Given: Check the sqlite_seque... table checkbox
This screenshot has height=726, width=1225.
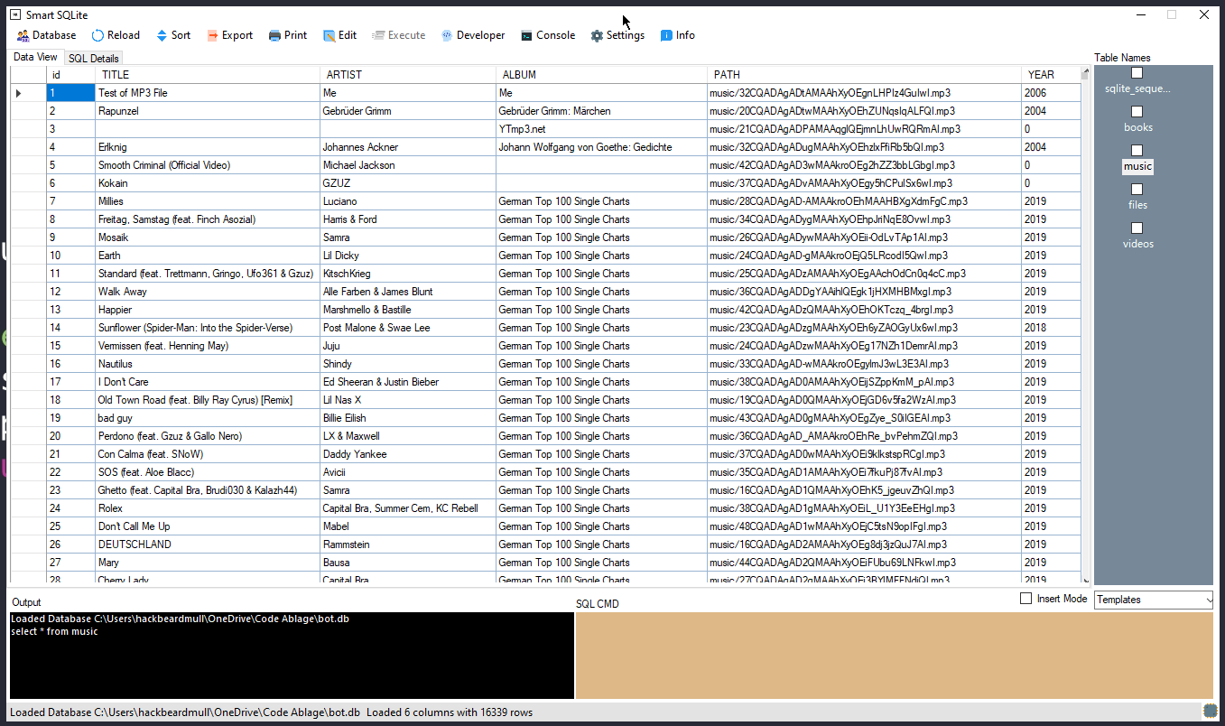Looking at the screenshot, I should pyautogui.click(x=1137, y=72).
